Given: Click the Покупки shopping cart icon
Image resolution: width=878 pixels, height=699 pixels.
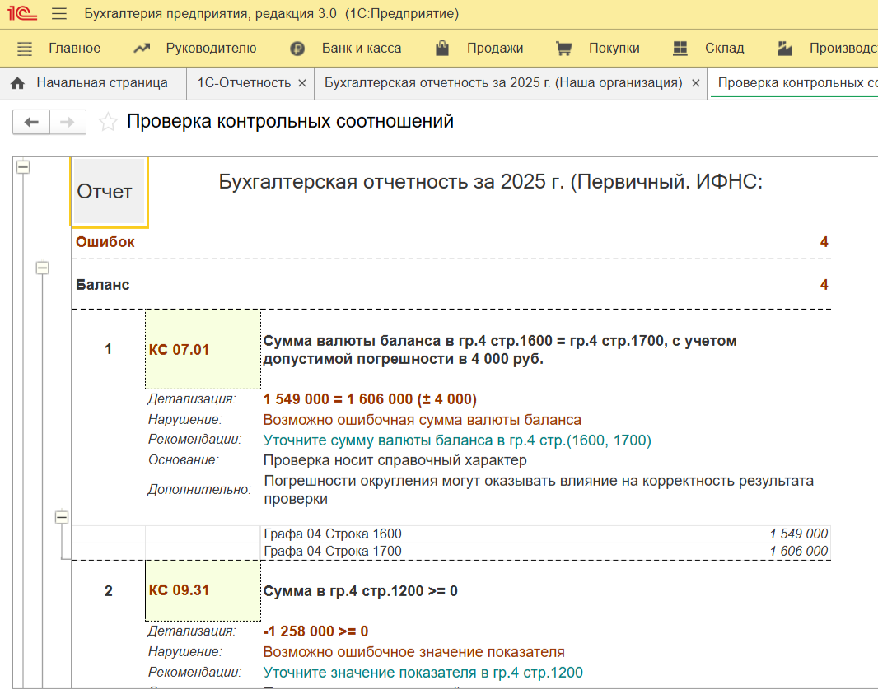Looking at the screenshot, I should [x=564, y=49].
